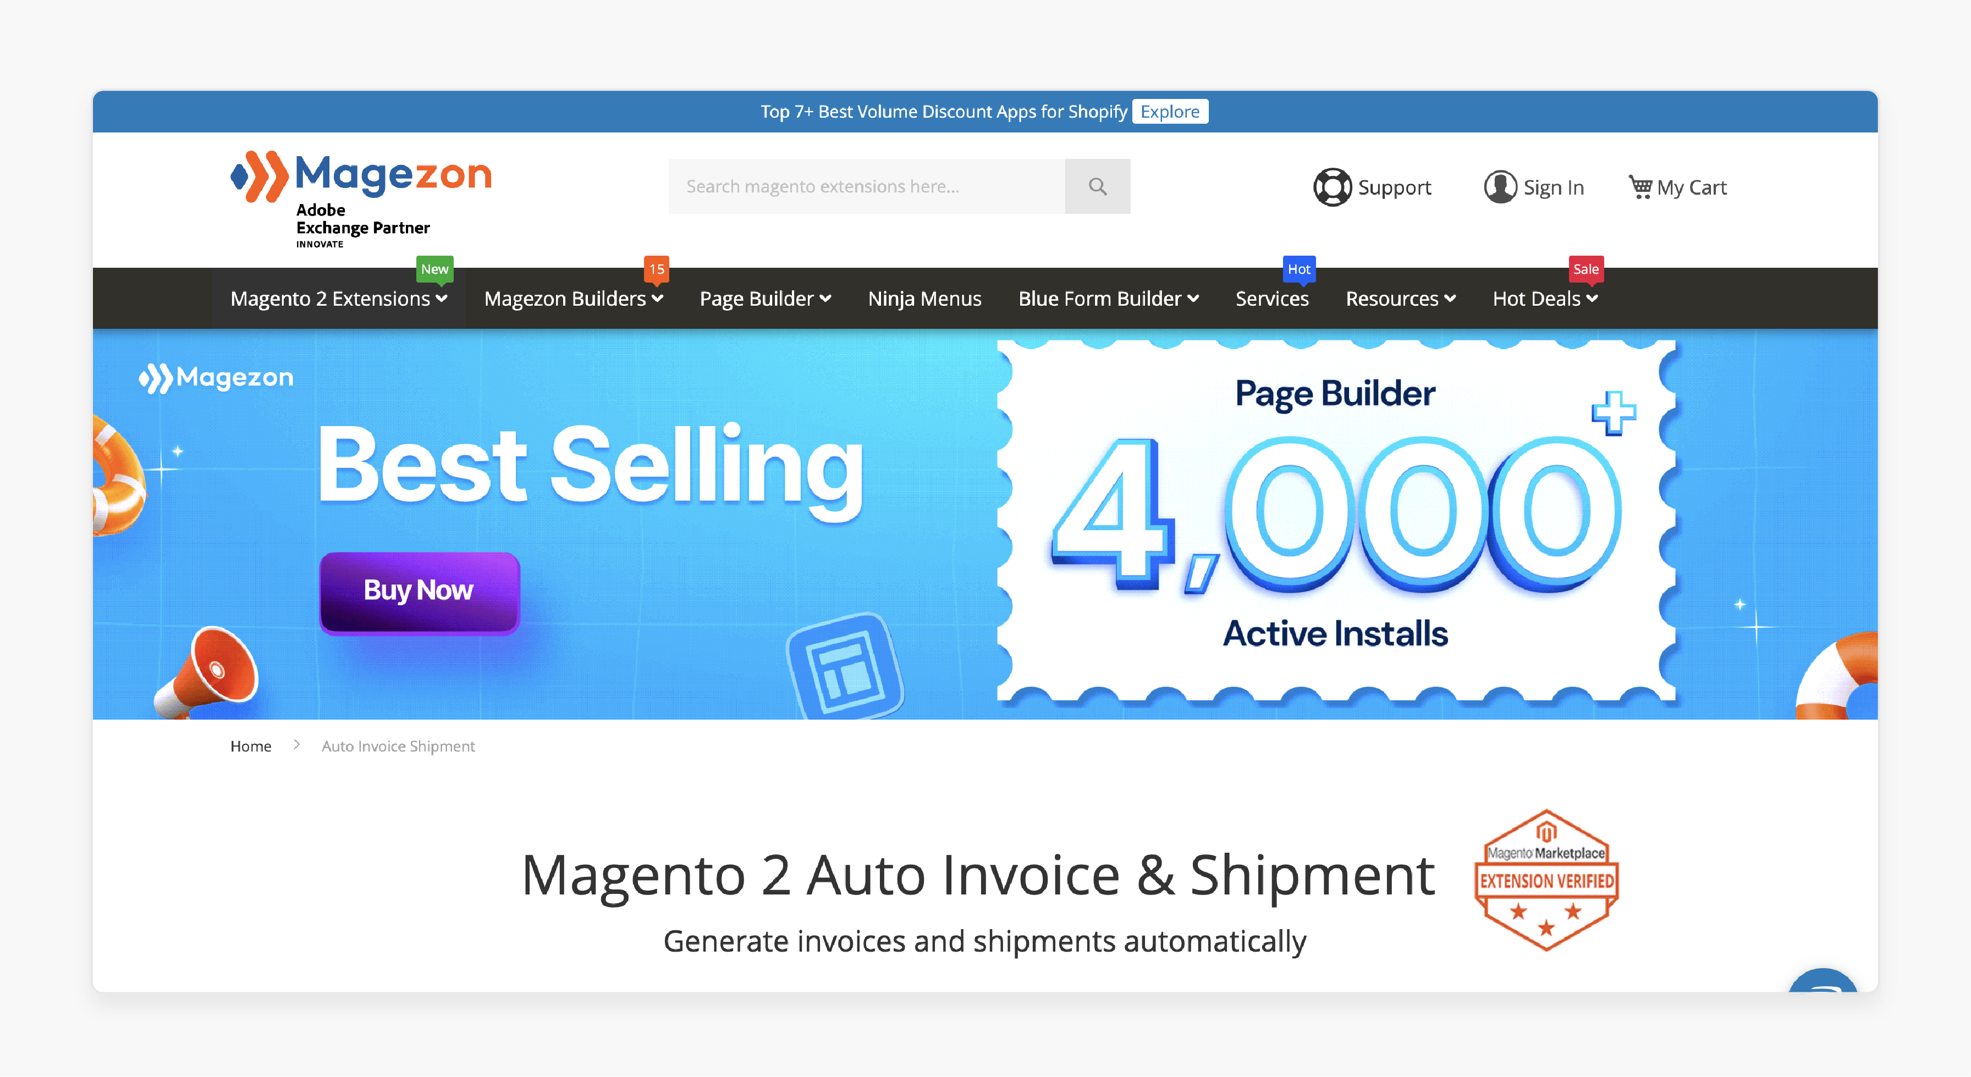The height and width of the screenshot is (1077, 1971).
Task: Open the Hot Deals sale menu
Action: pyautogui.click(x=1543, y=297)
